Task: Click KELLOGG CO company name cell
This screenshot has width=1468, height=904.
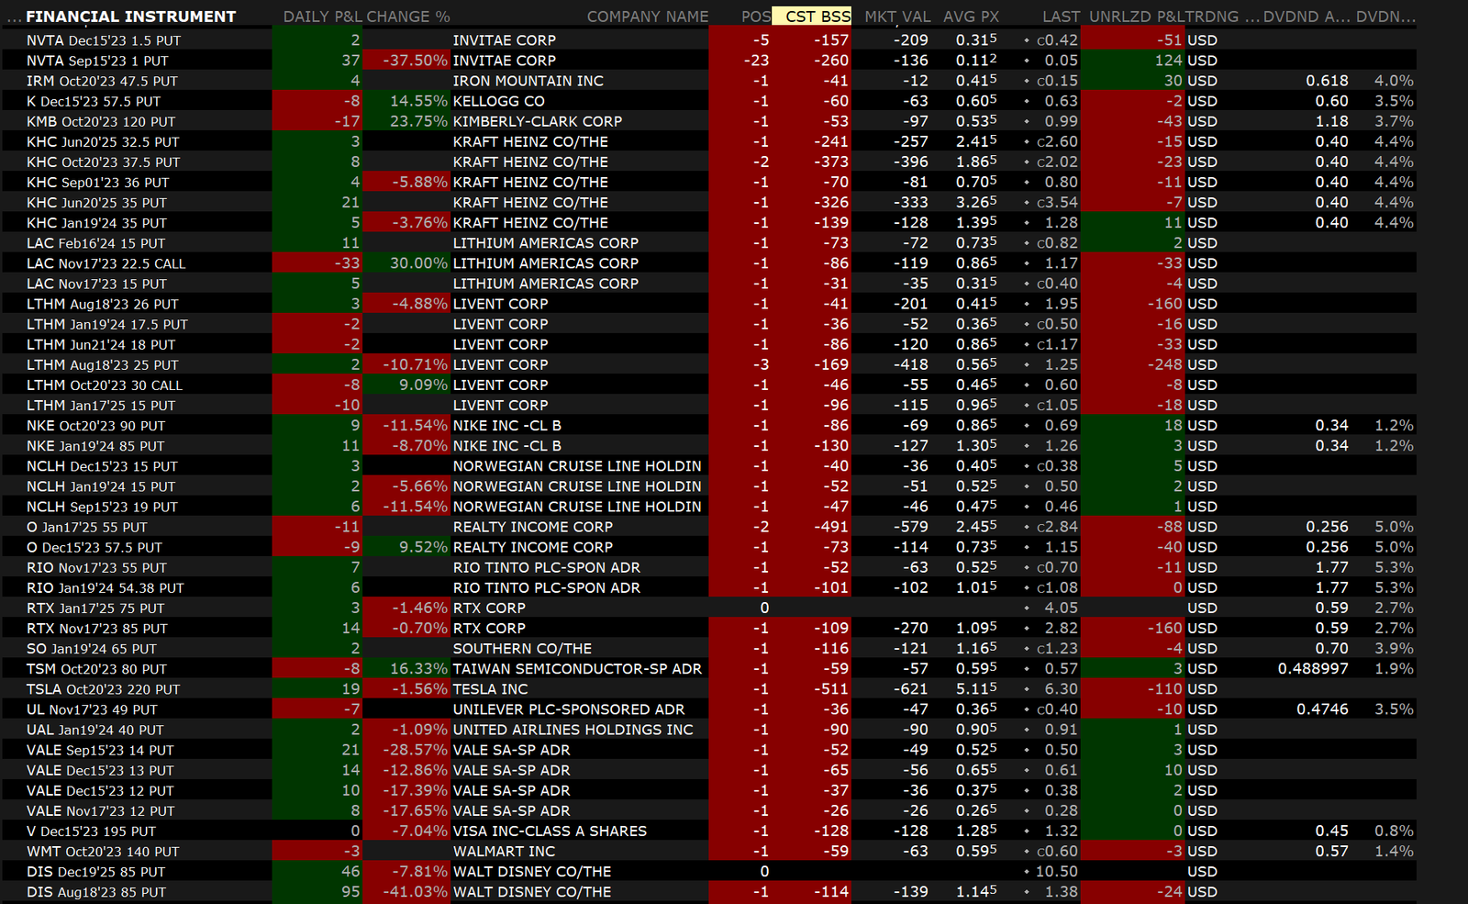Action: coord(498,101)
